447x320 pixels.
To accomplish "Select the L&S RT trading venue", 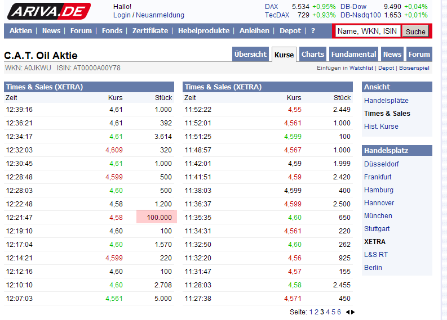I will pyautogui.click(x=376, y=255).
